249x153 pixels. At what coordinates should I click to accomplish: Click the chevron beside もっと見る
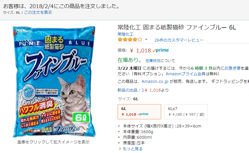[120, 149]
